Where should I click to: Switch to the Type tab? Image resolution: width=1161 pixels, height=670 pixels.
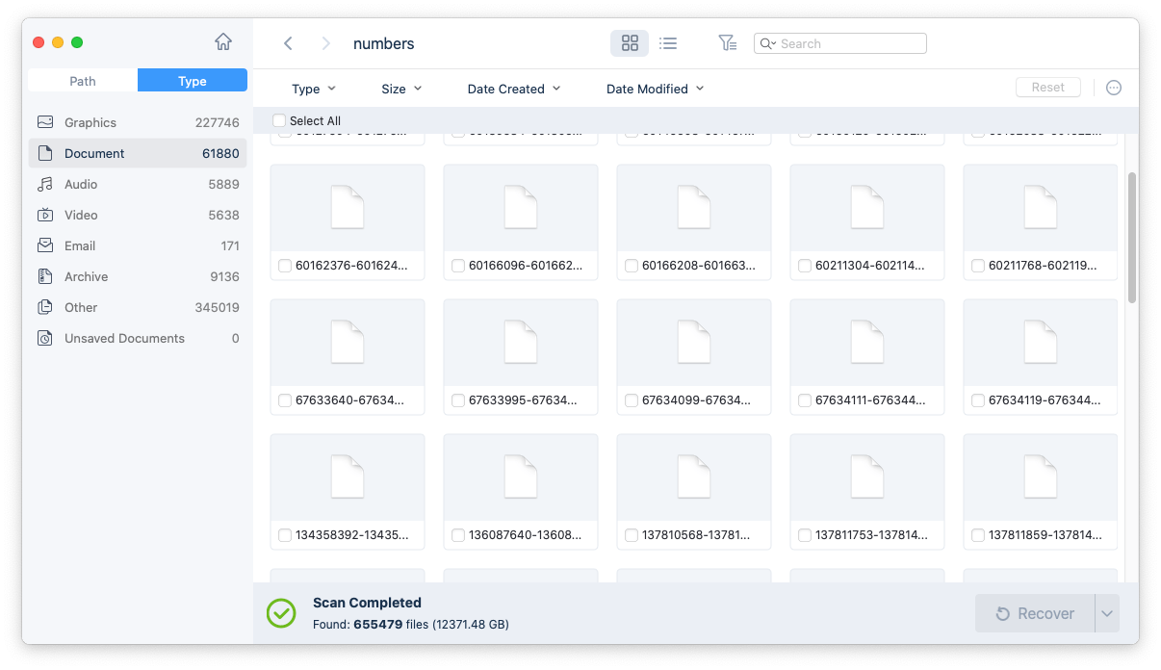[x=193, y=81]
